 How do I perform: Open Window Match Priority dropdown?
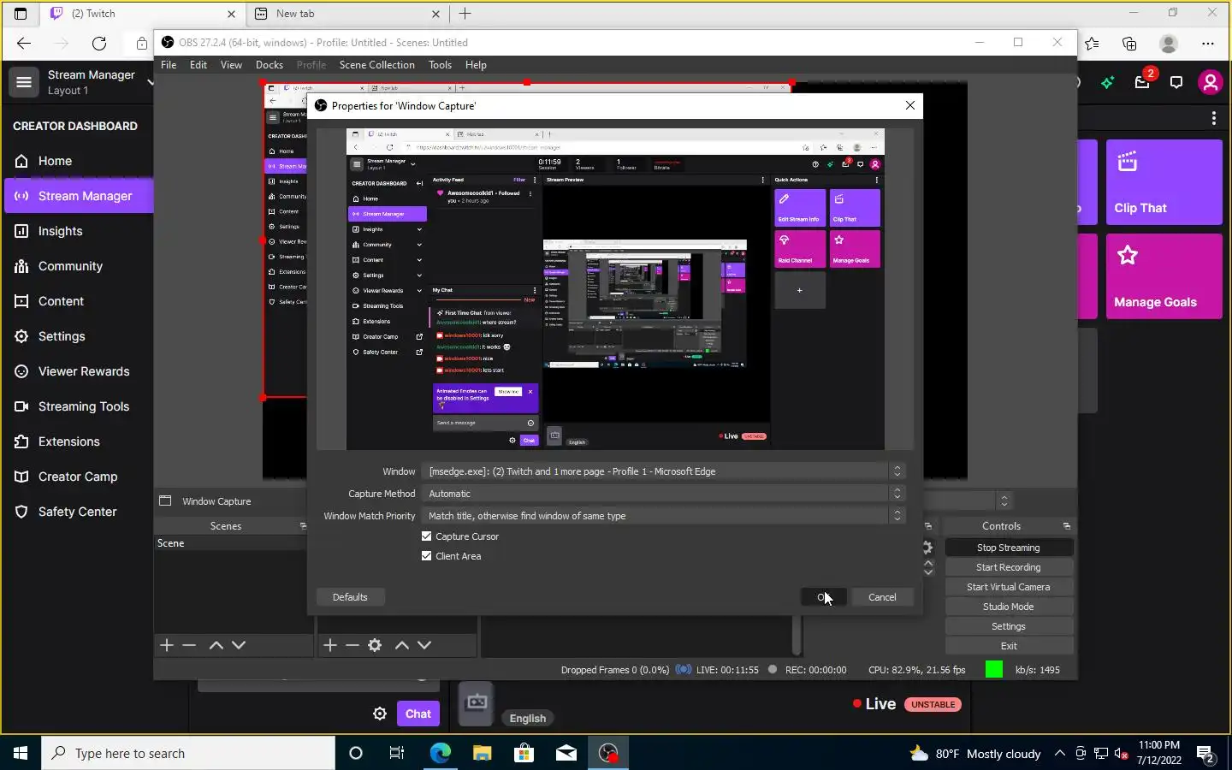pyautogui.click(x=664, y=516)
